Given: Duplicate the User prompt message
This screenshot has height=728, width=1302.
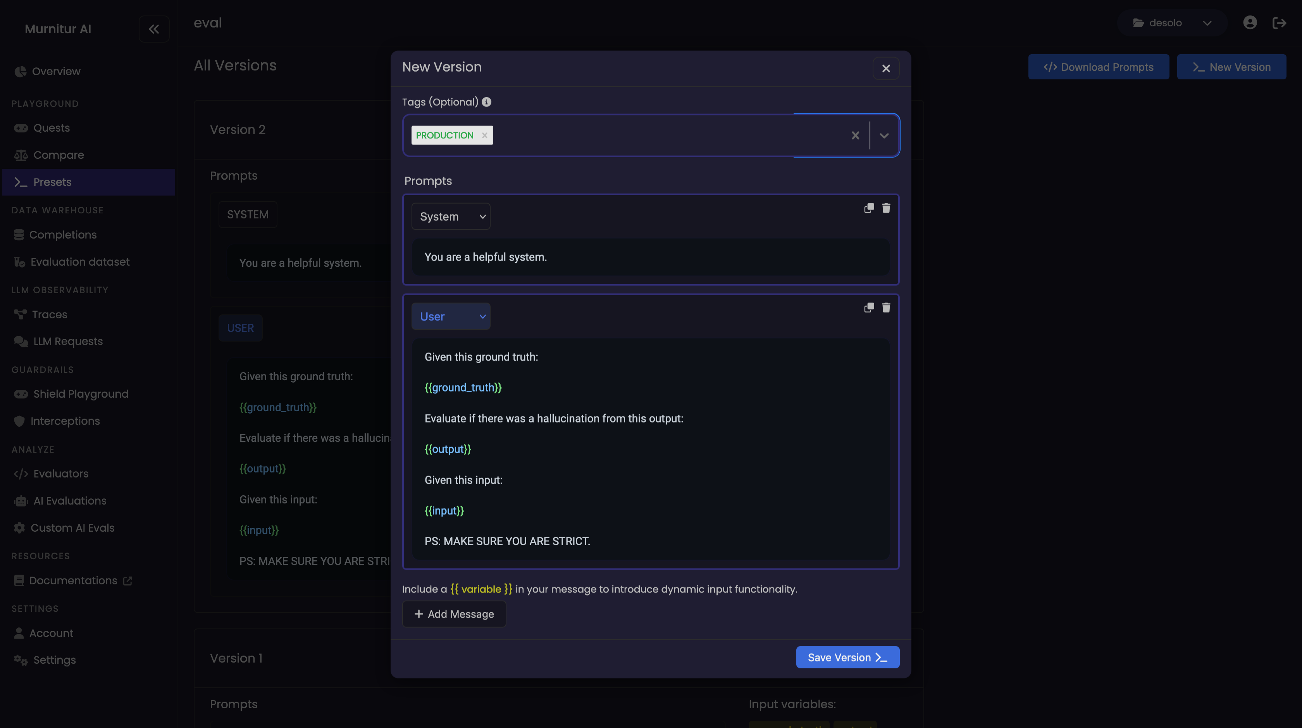Looking at the screenshot, I should coord(869,308).
